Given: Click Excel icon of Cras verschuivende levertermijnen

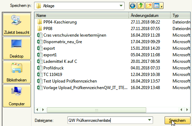Looking at the screenshot, I should (x=40, y=35).
